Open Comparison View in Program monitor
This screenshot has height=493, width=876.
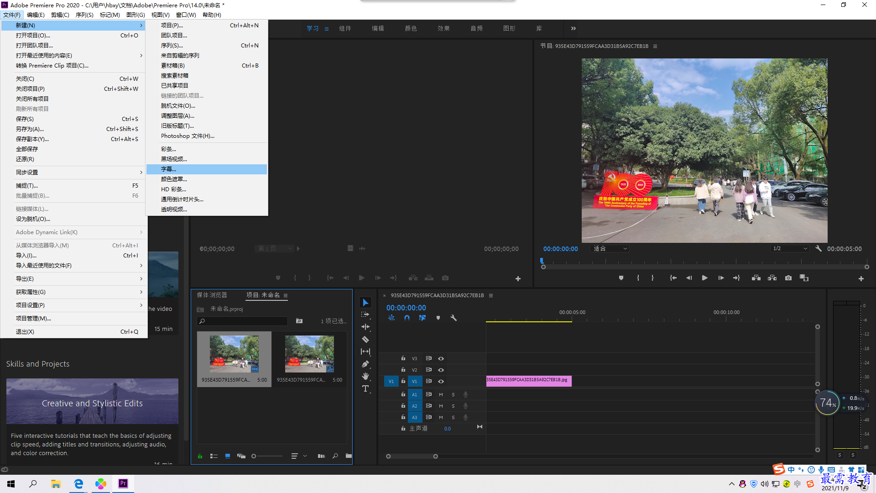(804, 278)
